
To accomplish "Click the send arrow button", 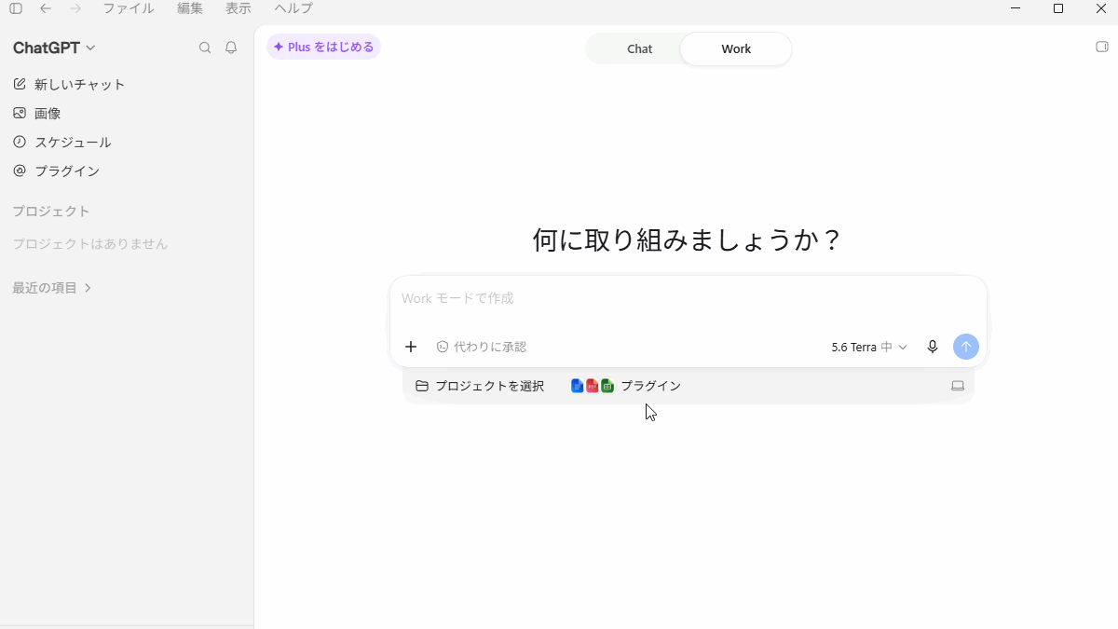I will pos(966,347).
